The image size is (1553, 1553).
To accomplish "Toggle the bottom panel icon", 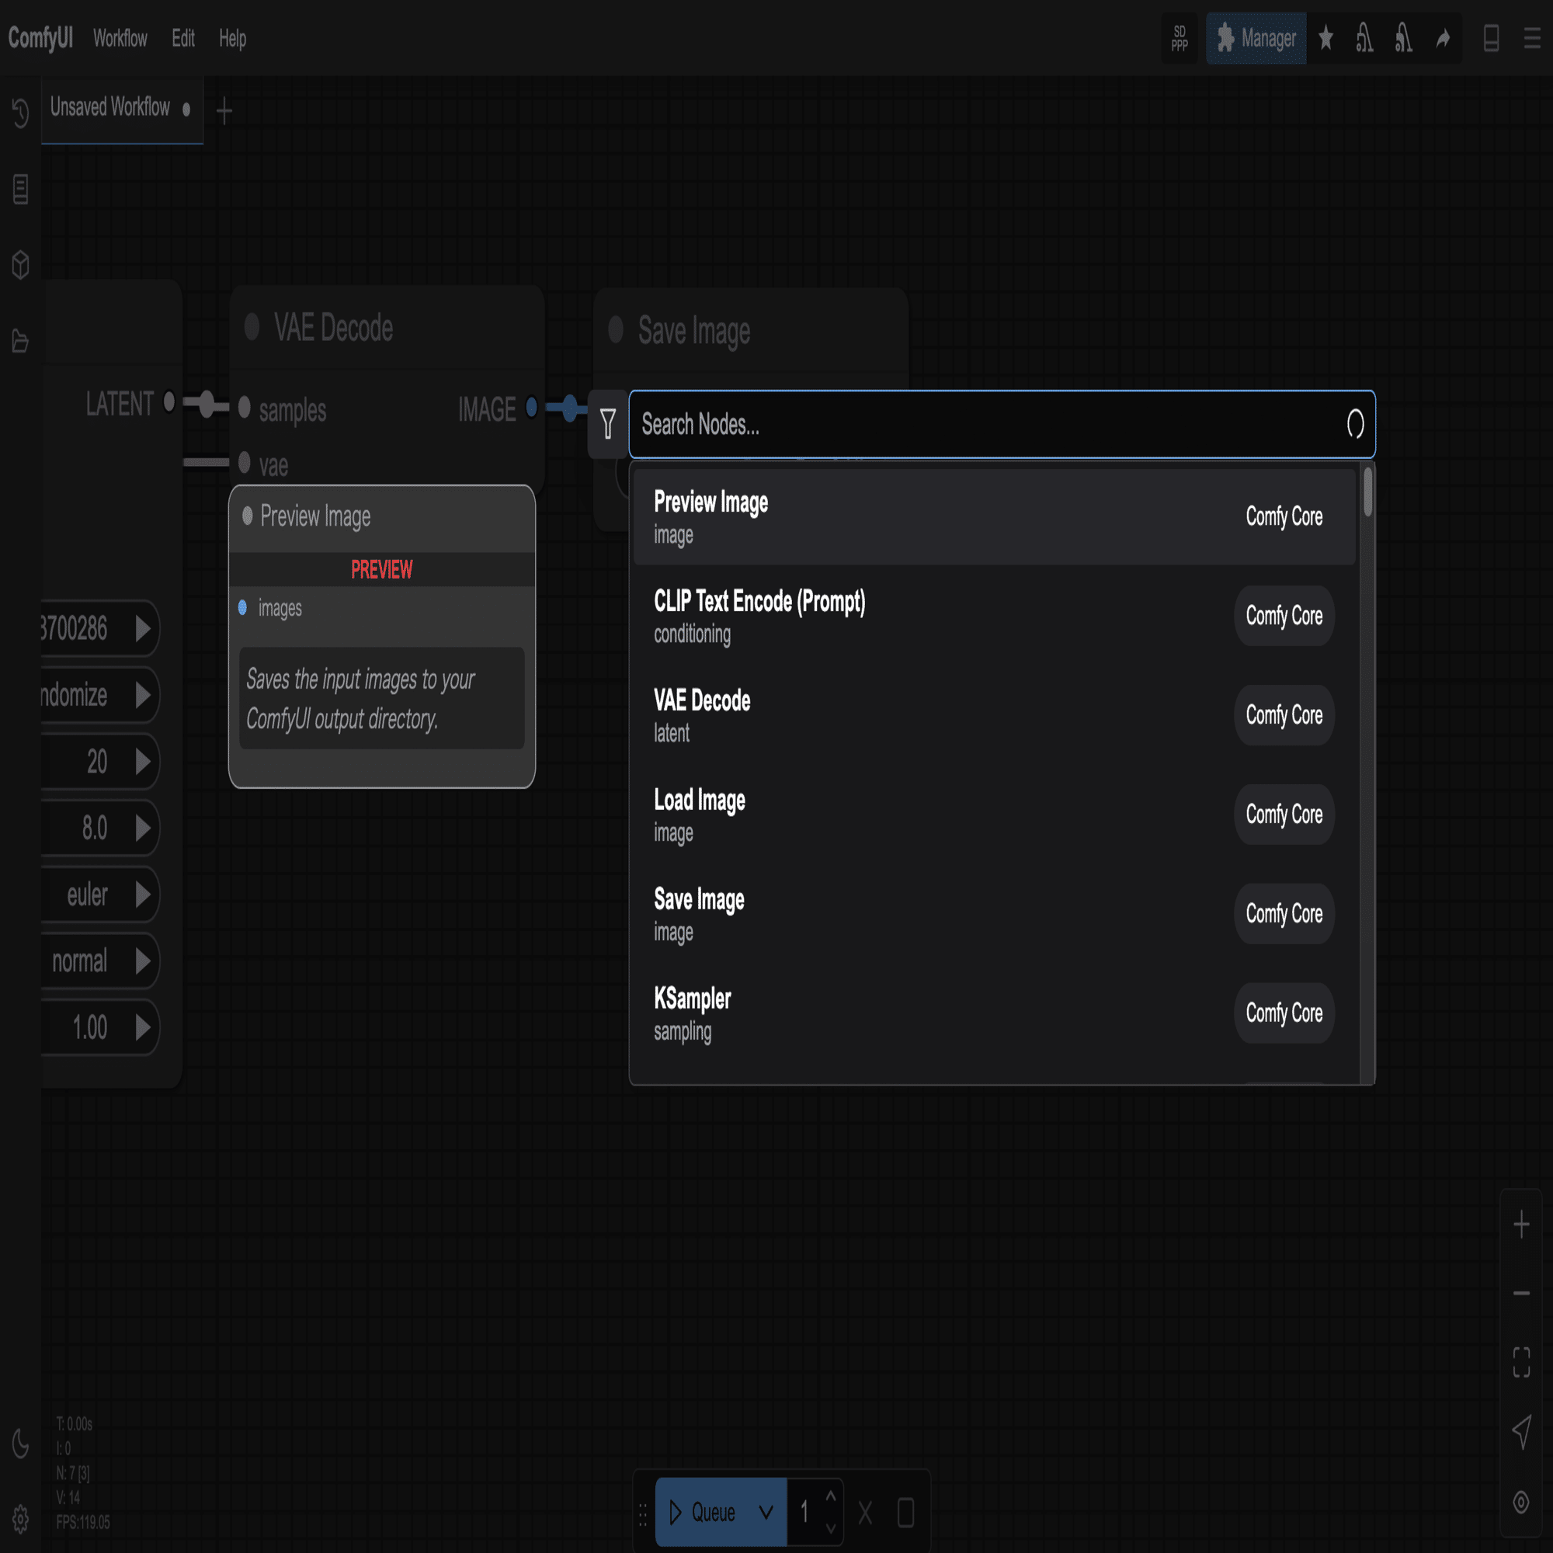I will click(x=1491, y=39).
